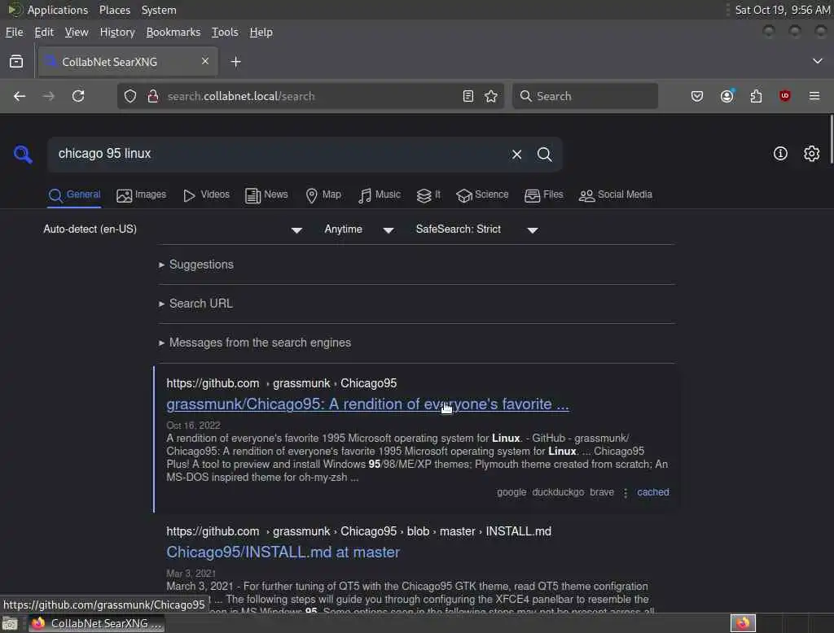Open Chicago95/INSTALL.md at master link
The height and width of the screenshot is (633, 834).
pos(283,552)
